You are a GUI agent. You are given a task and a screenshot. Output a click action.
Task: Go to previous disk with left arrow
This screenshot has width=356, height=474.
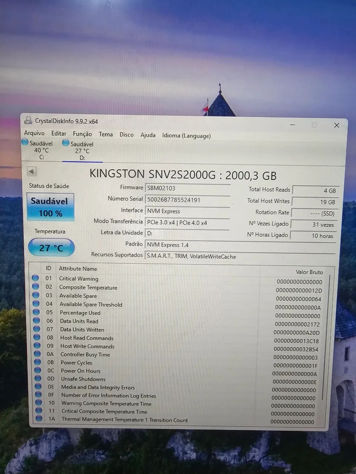[x=32, y=171]
